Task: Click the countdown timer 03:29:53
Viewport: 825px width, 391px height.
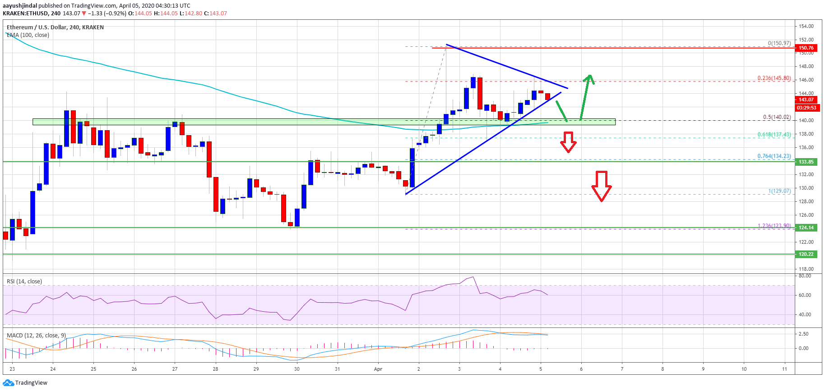Action: (806, 108)
